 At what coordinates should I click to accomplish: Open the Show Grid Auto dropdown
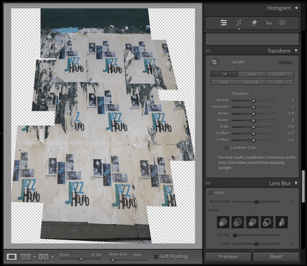(140, 255)
